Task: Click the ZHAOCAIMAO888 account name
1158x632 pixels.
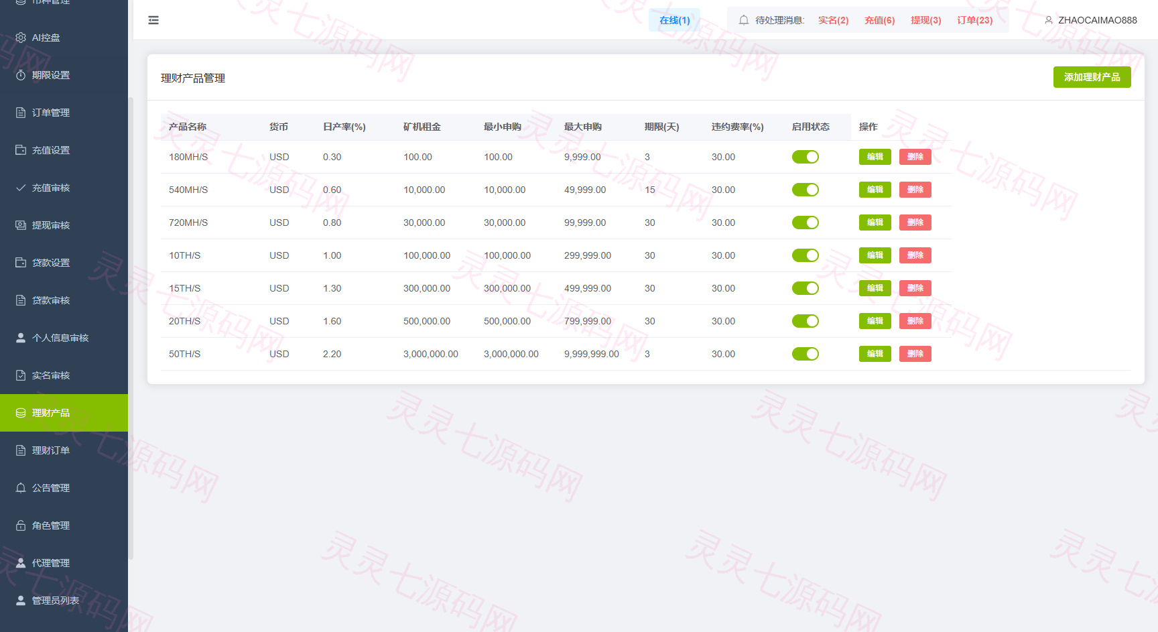Action: [x=1097, y=20]
